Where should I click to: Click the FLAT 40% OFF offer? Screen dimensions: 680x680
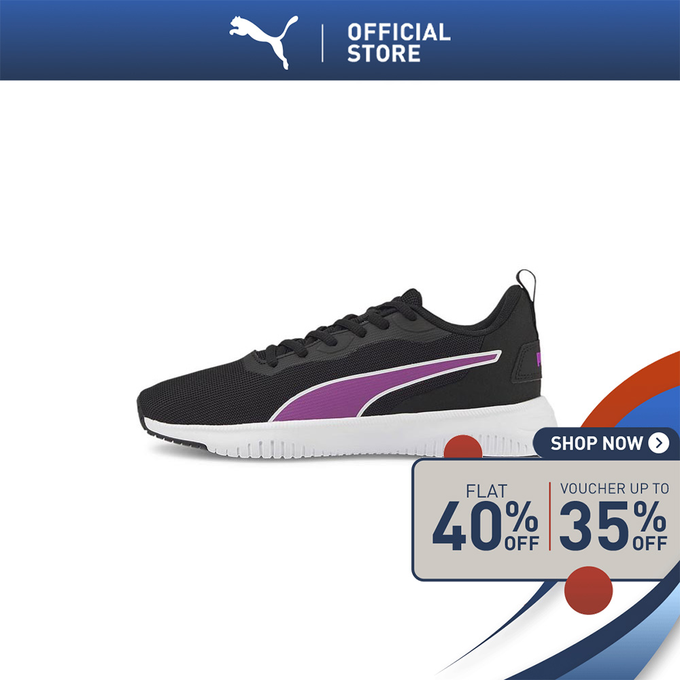[x=486, y=517]
